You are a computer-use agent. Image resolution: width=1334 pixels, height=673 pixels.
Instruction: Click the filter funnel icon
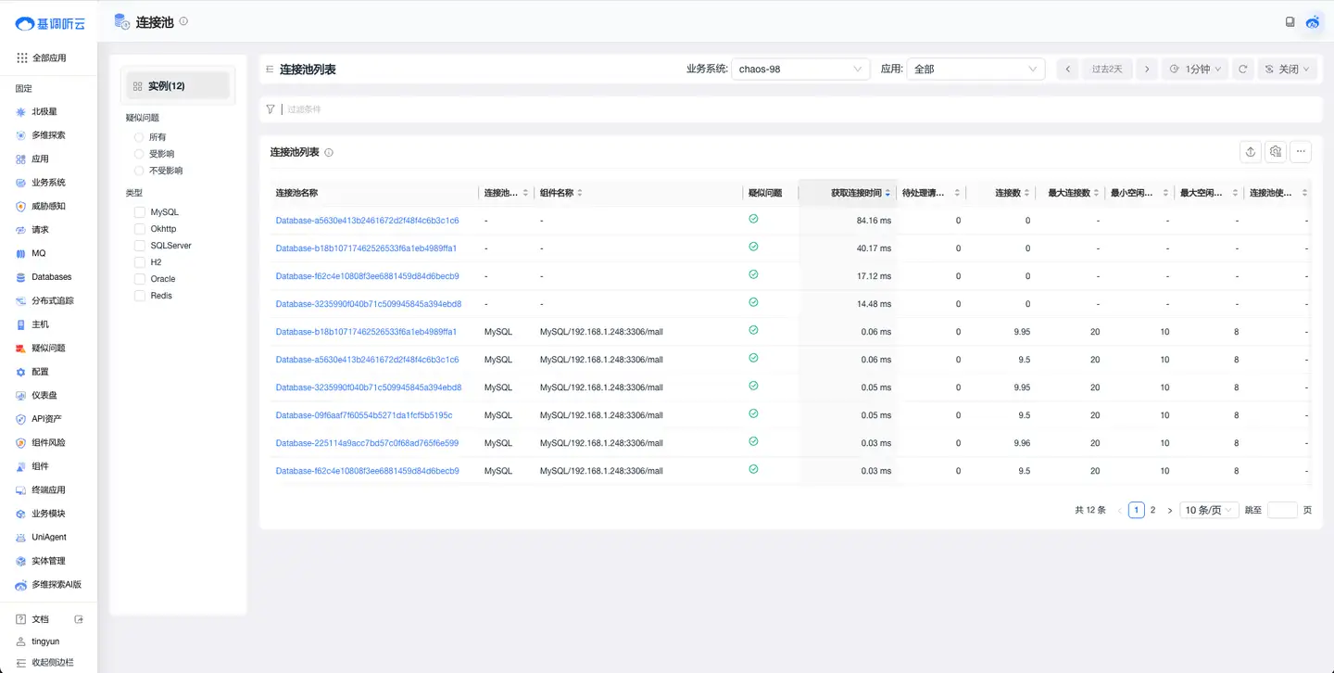[271, 109]
